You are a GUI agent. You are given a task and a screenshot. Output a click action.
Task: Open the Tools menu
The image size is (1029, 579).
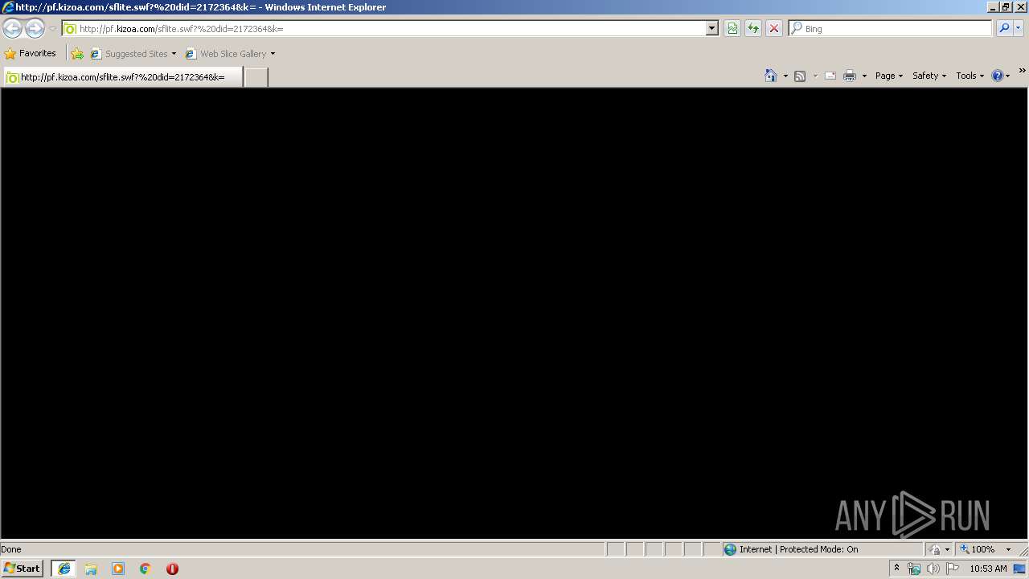tap(970, 76)
